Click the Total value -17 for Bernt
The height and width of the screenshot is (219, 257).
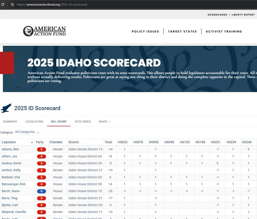110,198
